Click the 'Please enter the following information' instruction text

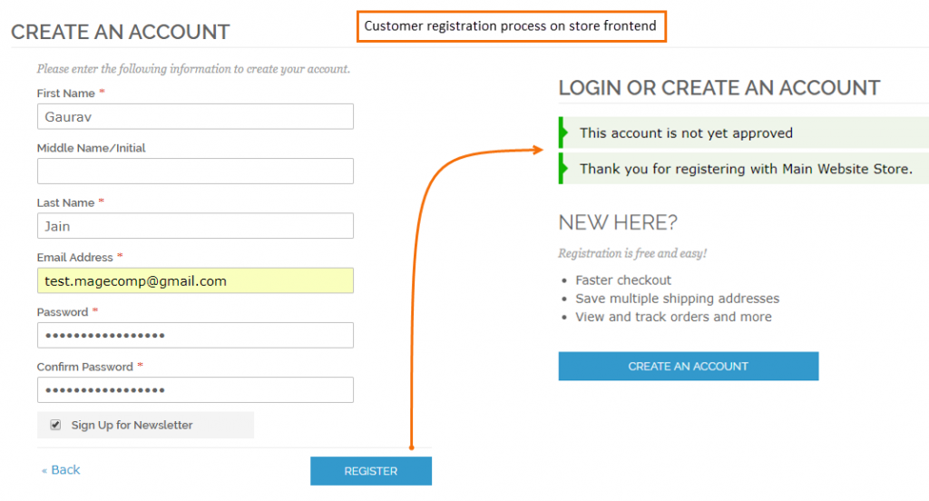[x=193, y=69]
